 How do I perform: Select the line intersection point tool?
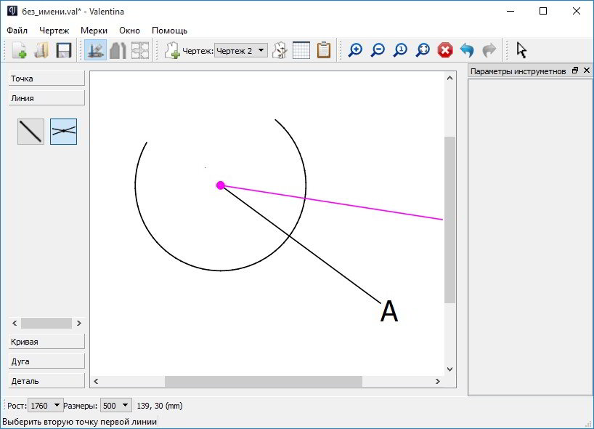click(x=64, y=132)
